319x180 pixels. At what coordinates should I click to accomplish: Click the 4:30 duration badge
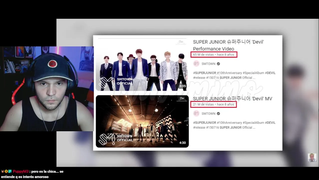pyautogui.click(x=182, y=143)
